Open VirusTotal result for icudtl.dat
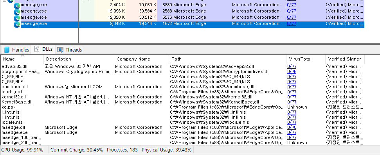The width and height of the screenshot is (380, 155). click(x=292, y=92)
